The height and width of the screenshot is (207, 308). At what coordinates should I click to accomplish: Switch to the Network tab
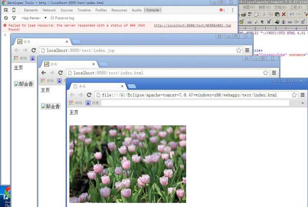(49, 10)
